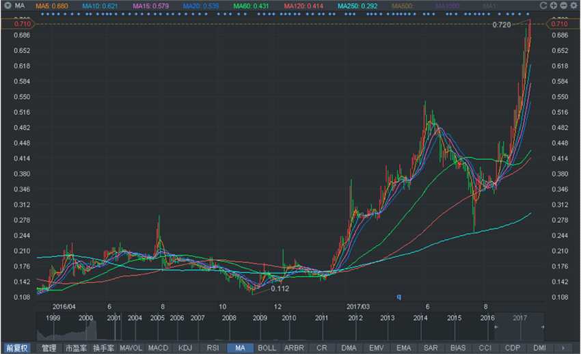This screenshot has height=354, width=581.
Task: Switch to 换手率 indicator tab
Action: click(x=103, y=348)
